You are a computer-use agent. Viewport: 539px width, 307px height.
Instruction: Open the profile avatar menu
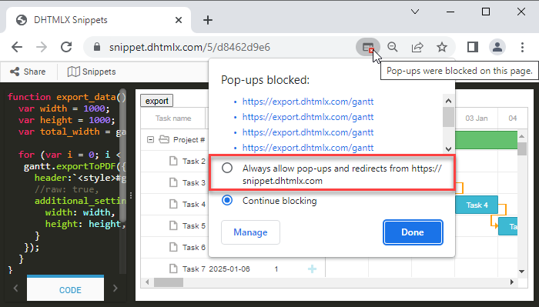pyautogui.click(x=497, y=47)
